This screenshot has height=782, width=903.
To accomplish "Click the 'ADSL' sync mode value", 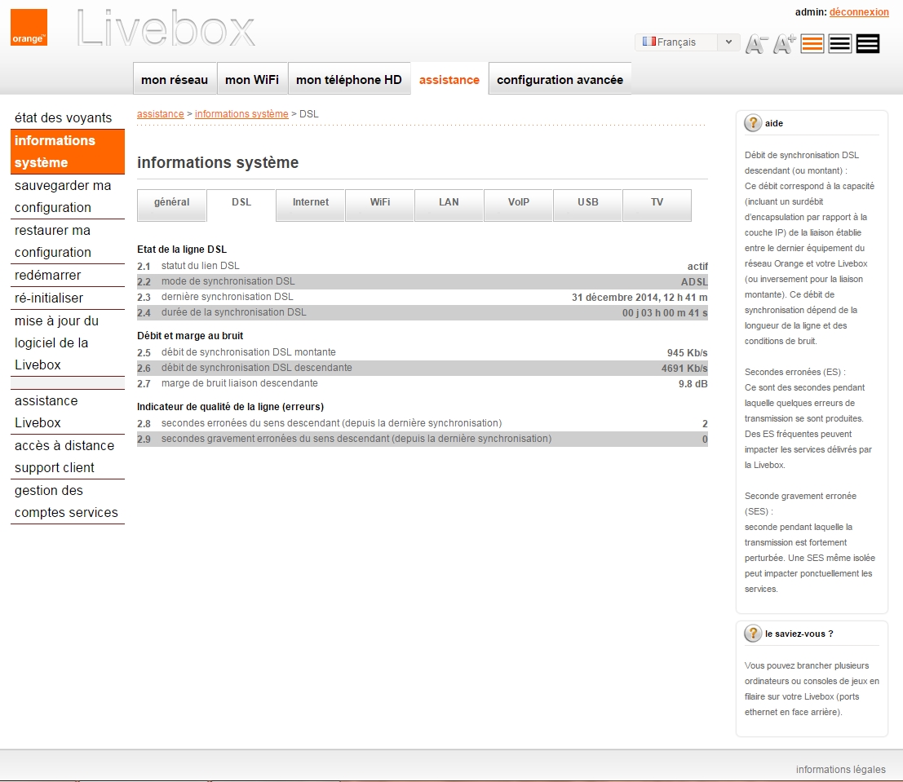I will tap(694, 281).
